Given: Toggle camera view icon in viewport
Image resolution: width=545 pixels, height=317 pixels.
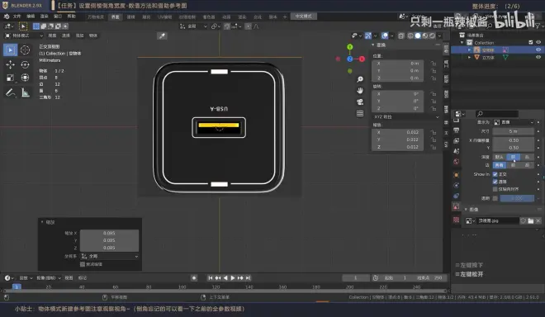Looking at the screenshot, I should tap(360, 102).
